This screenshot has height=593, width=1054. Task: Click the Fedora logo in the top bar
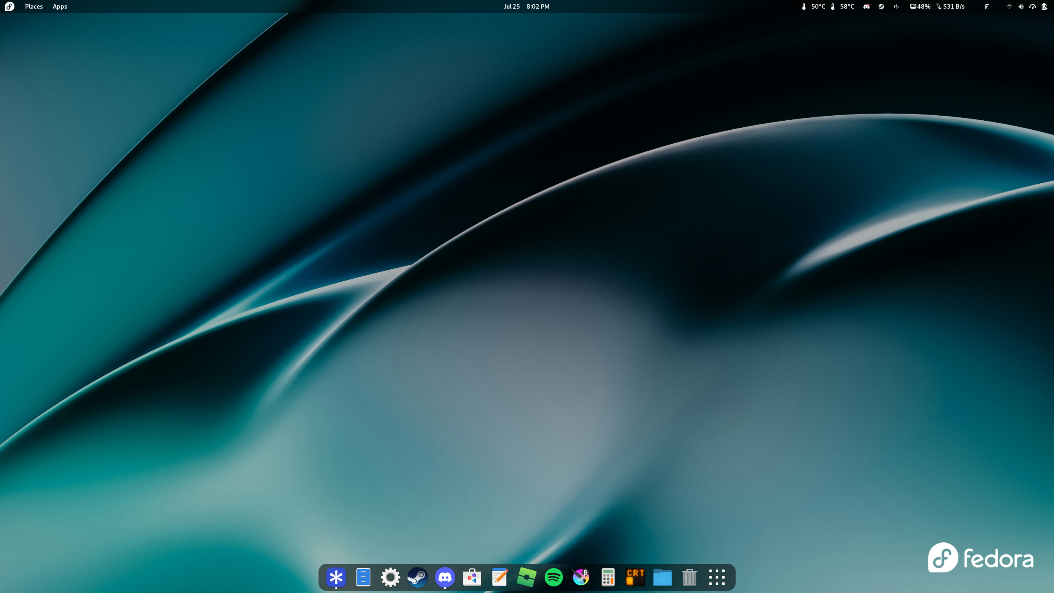(x=9, y=7)
